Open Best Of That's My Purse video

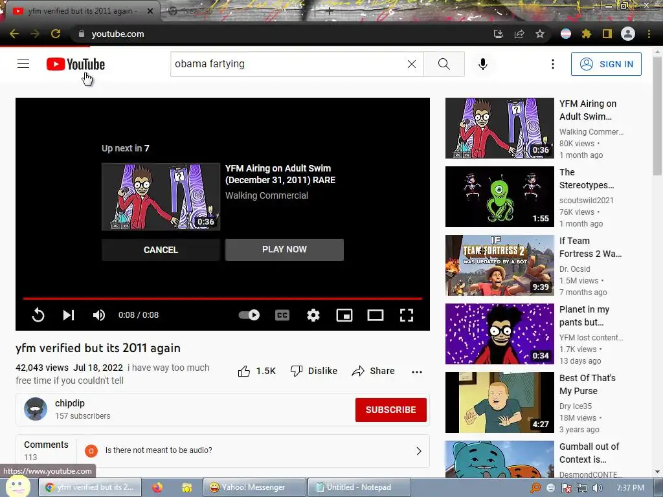coord(499,403)
